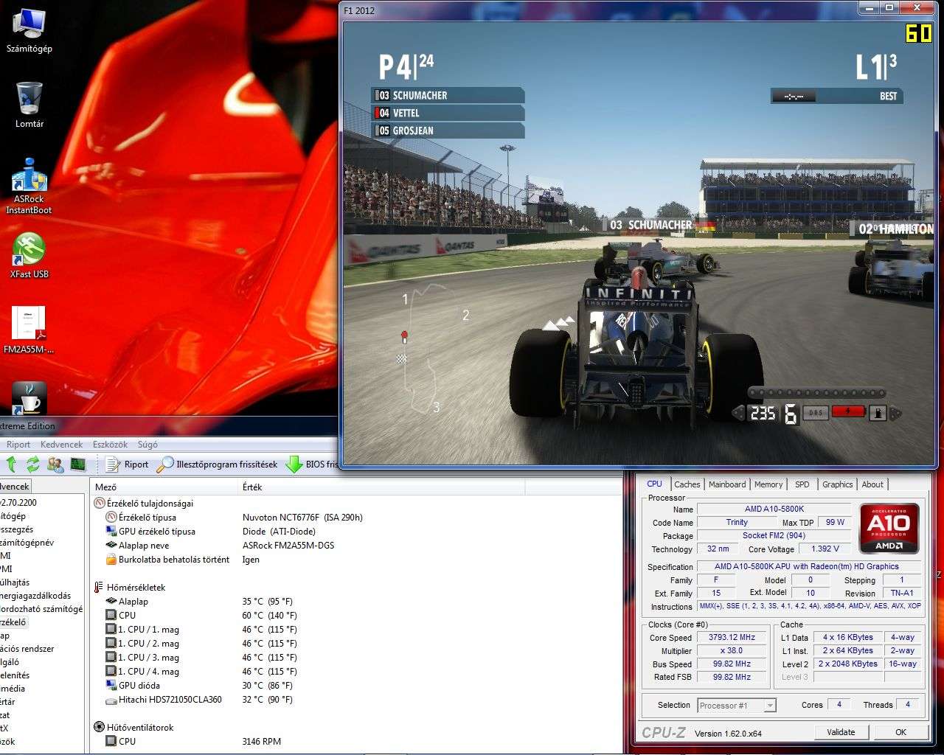Maximize the F1 2012 game window
The image size is (944, 755).
[889, 7]
